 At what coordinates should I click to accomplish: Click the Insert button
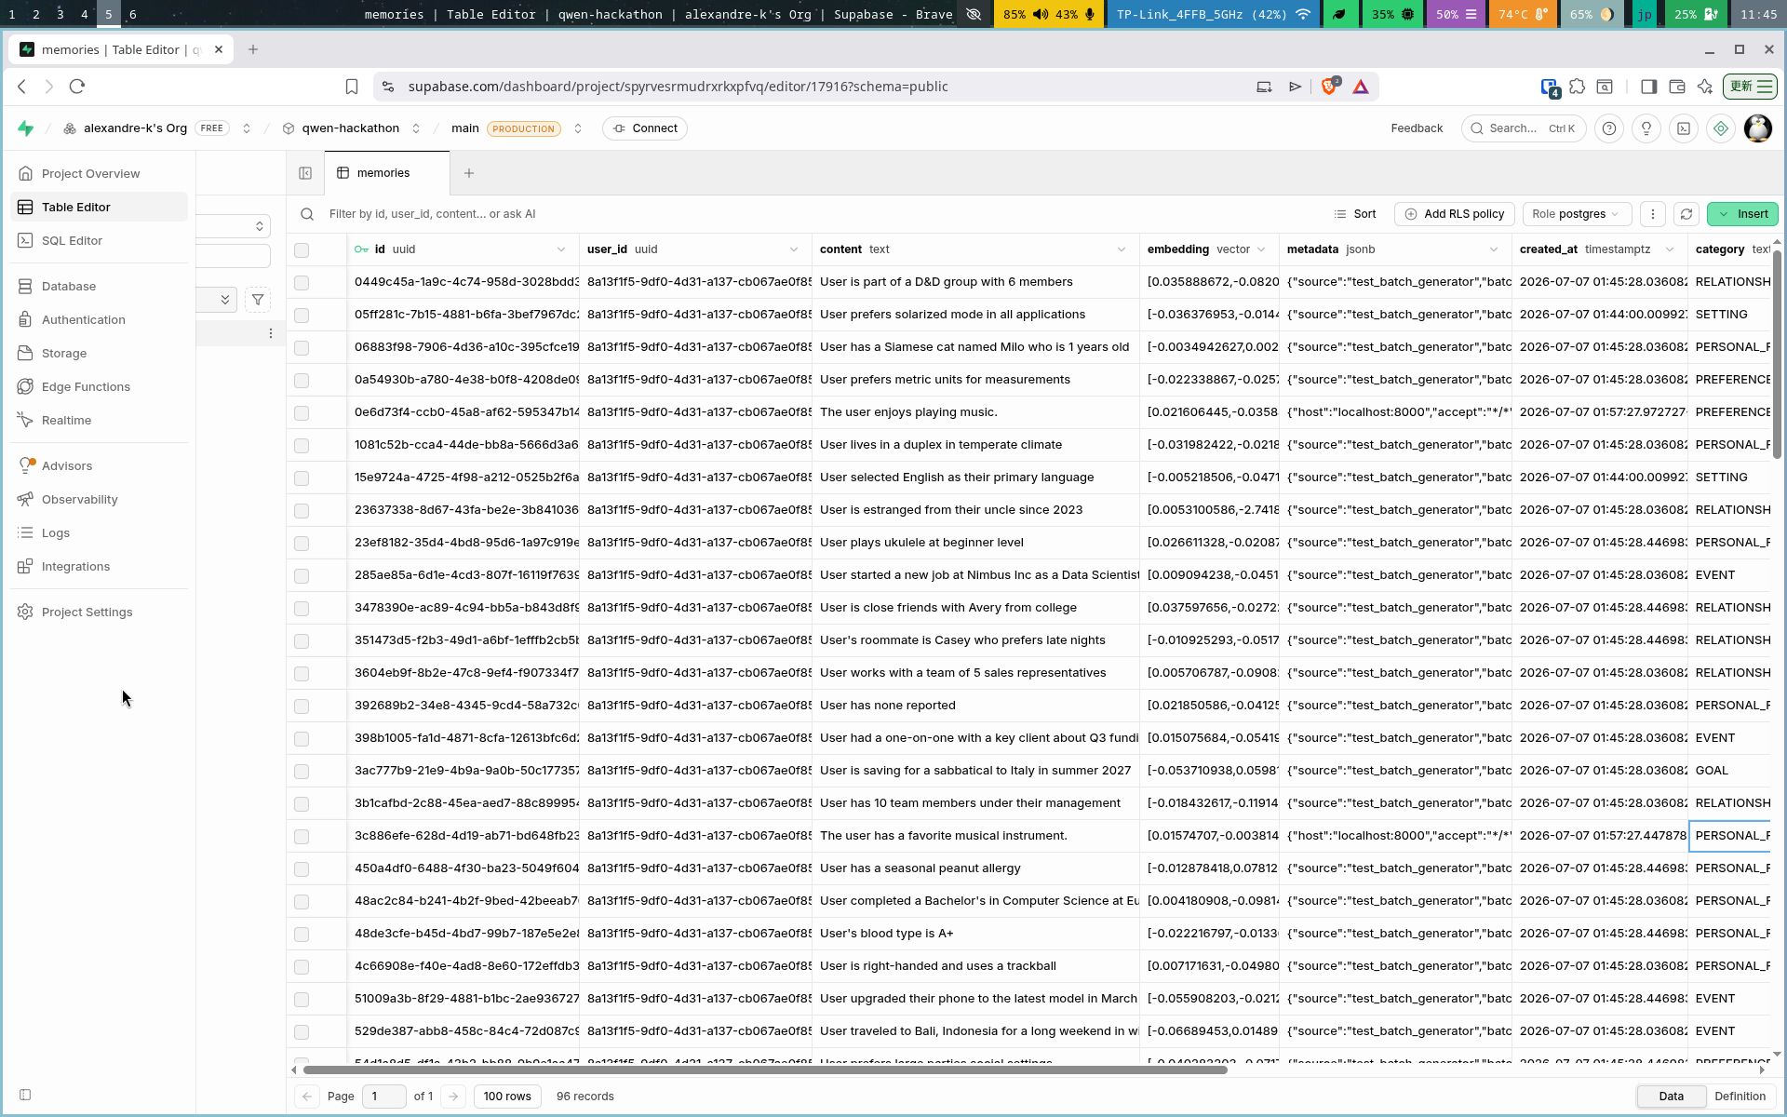tap(1742, 214)
